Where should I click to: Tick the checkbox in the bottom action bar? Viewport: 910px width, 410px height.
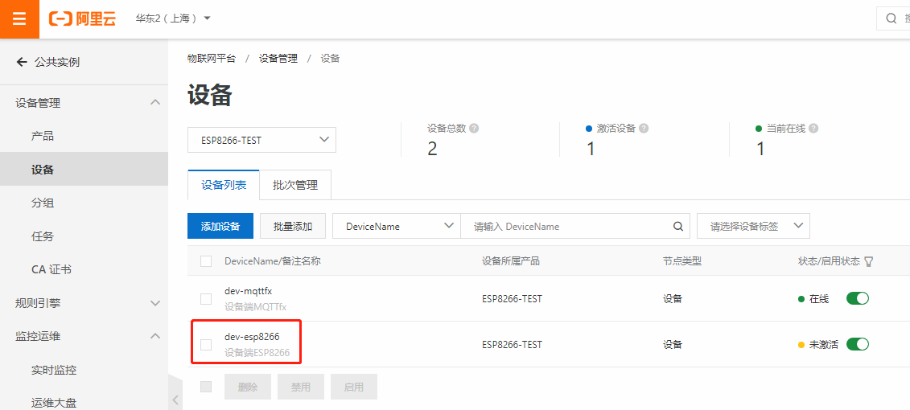206,386
